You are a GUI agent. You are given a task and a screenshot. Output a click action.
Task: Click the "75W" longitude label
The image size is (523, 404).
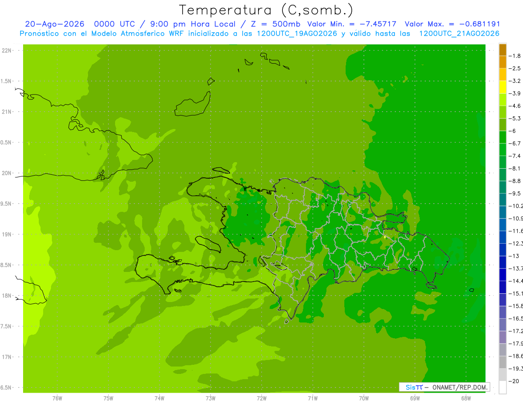109,398
